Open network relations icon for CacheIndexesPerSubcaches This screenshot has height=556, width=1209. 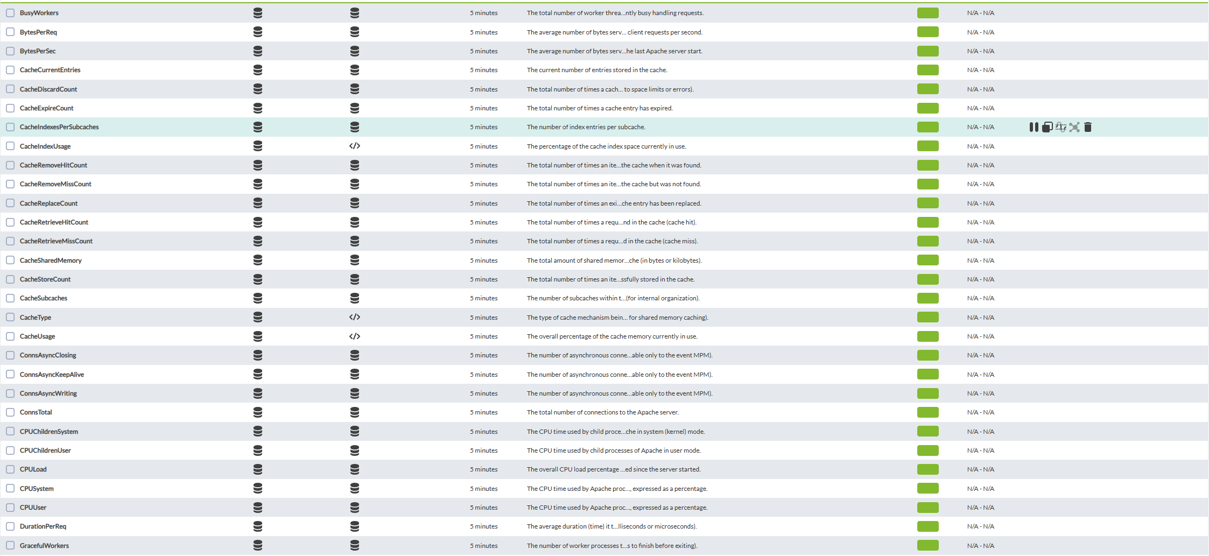pos(1074,127)
